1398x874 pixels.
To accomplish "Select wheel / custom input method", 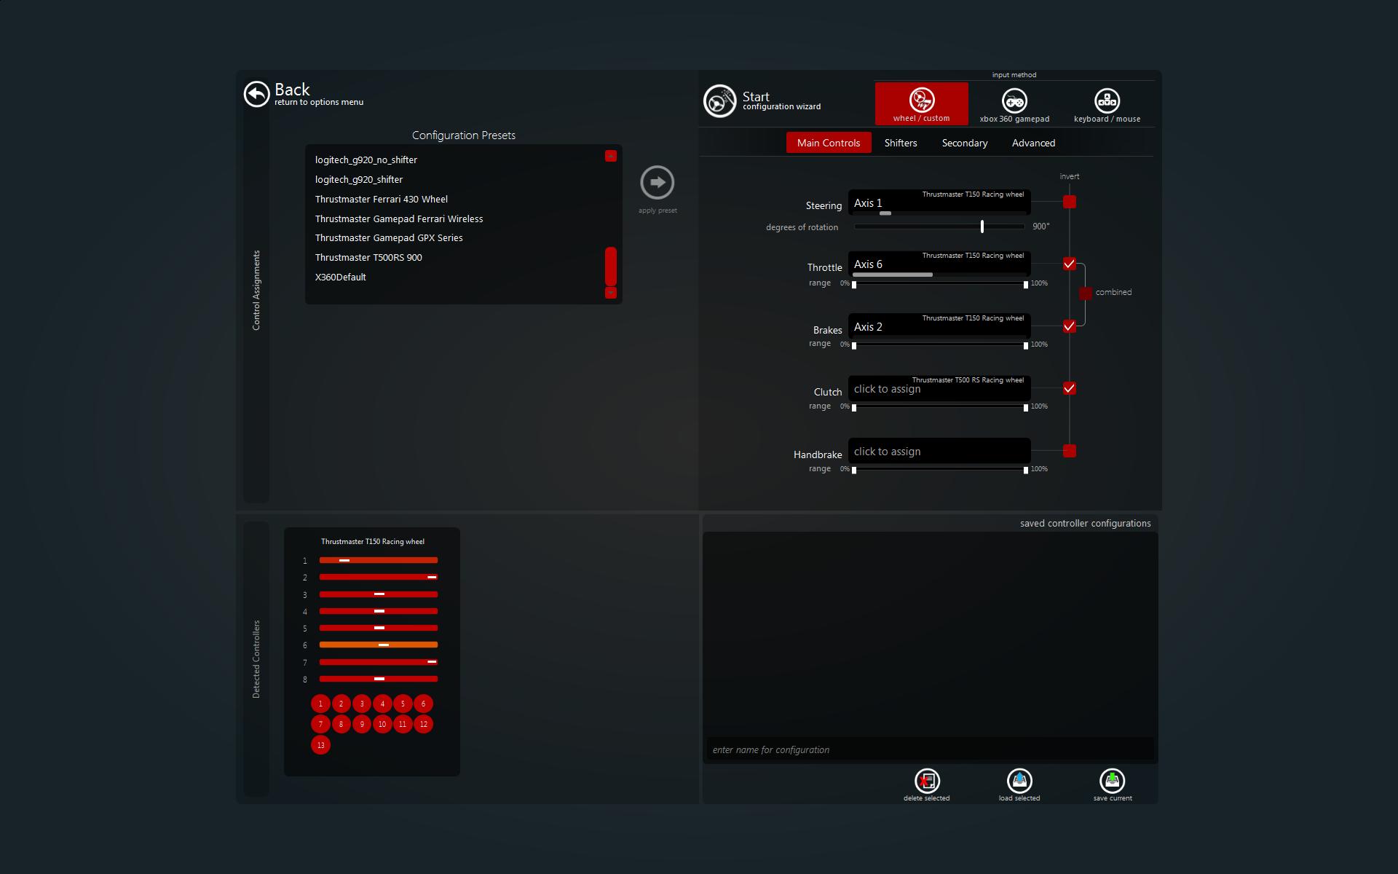I will point(921,103).
